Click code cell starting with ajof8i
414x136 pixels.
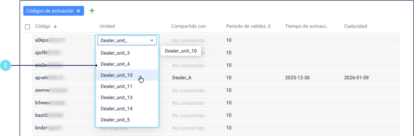click(48, 53)
